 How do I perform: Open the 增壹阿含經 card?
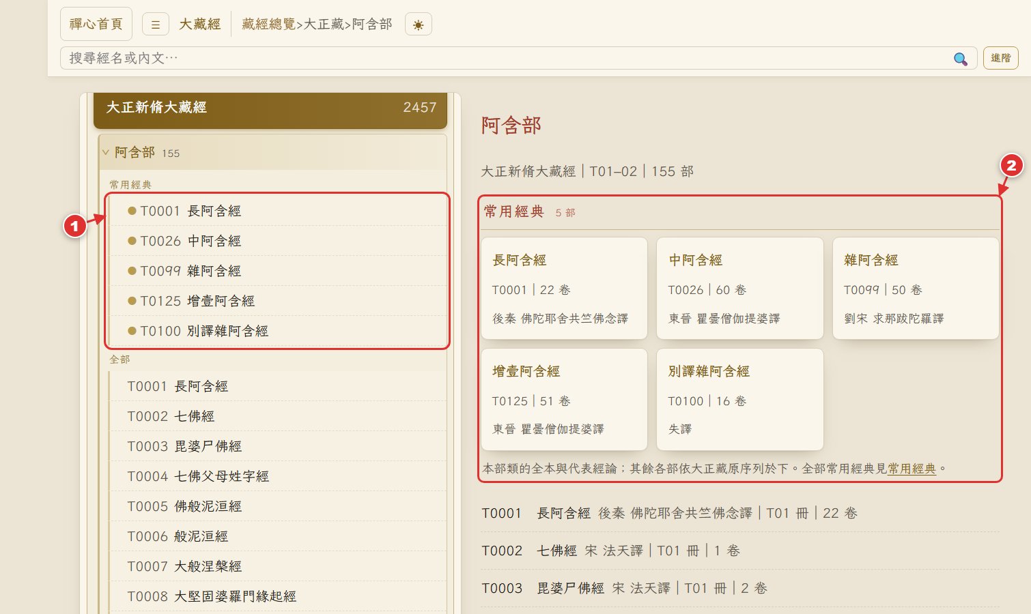[564, 399]
